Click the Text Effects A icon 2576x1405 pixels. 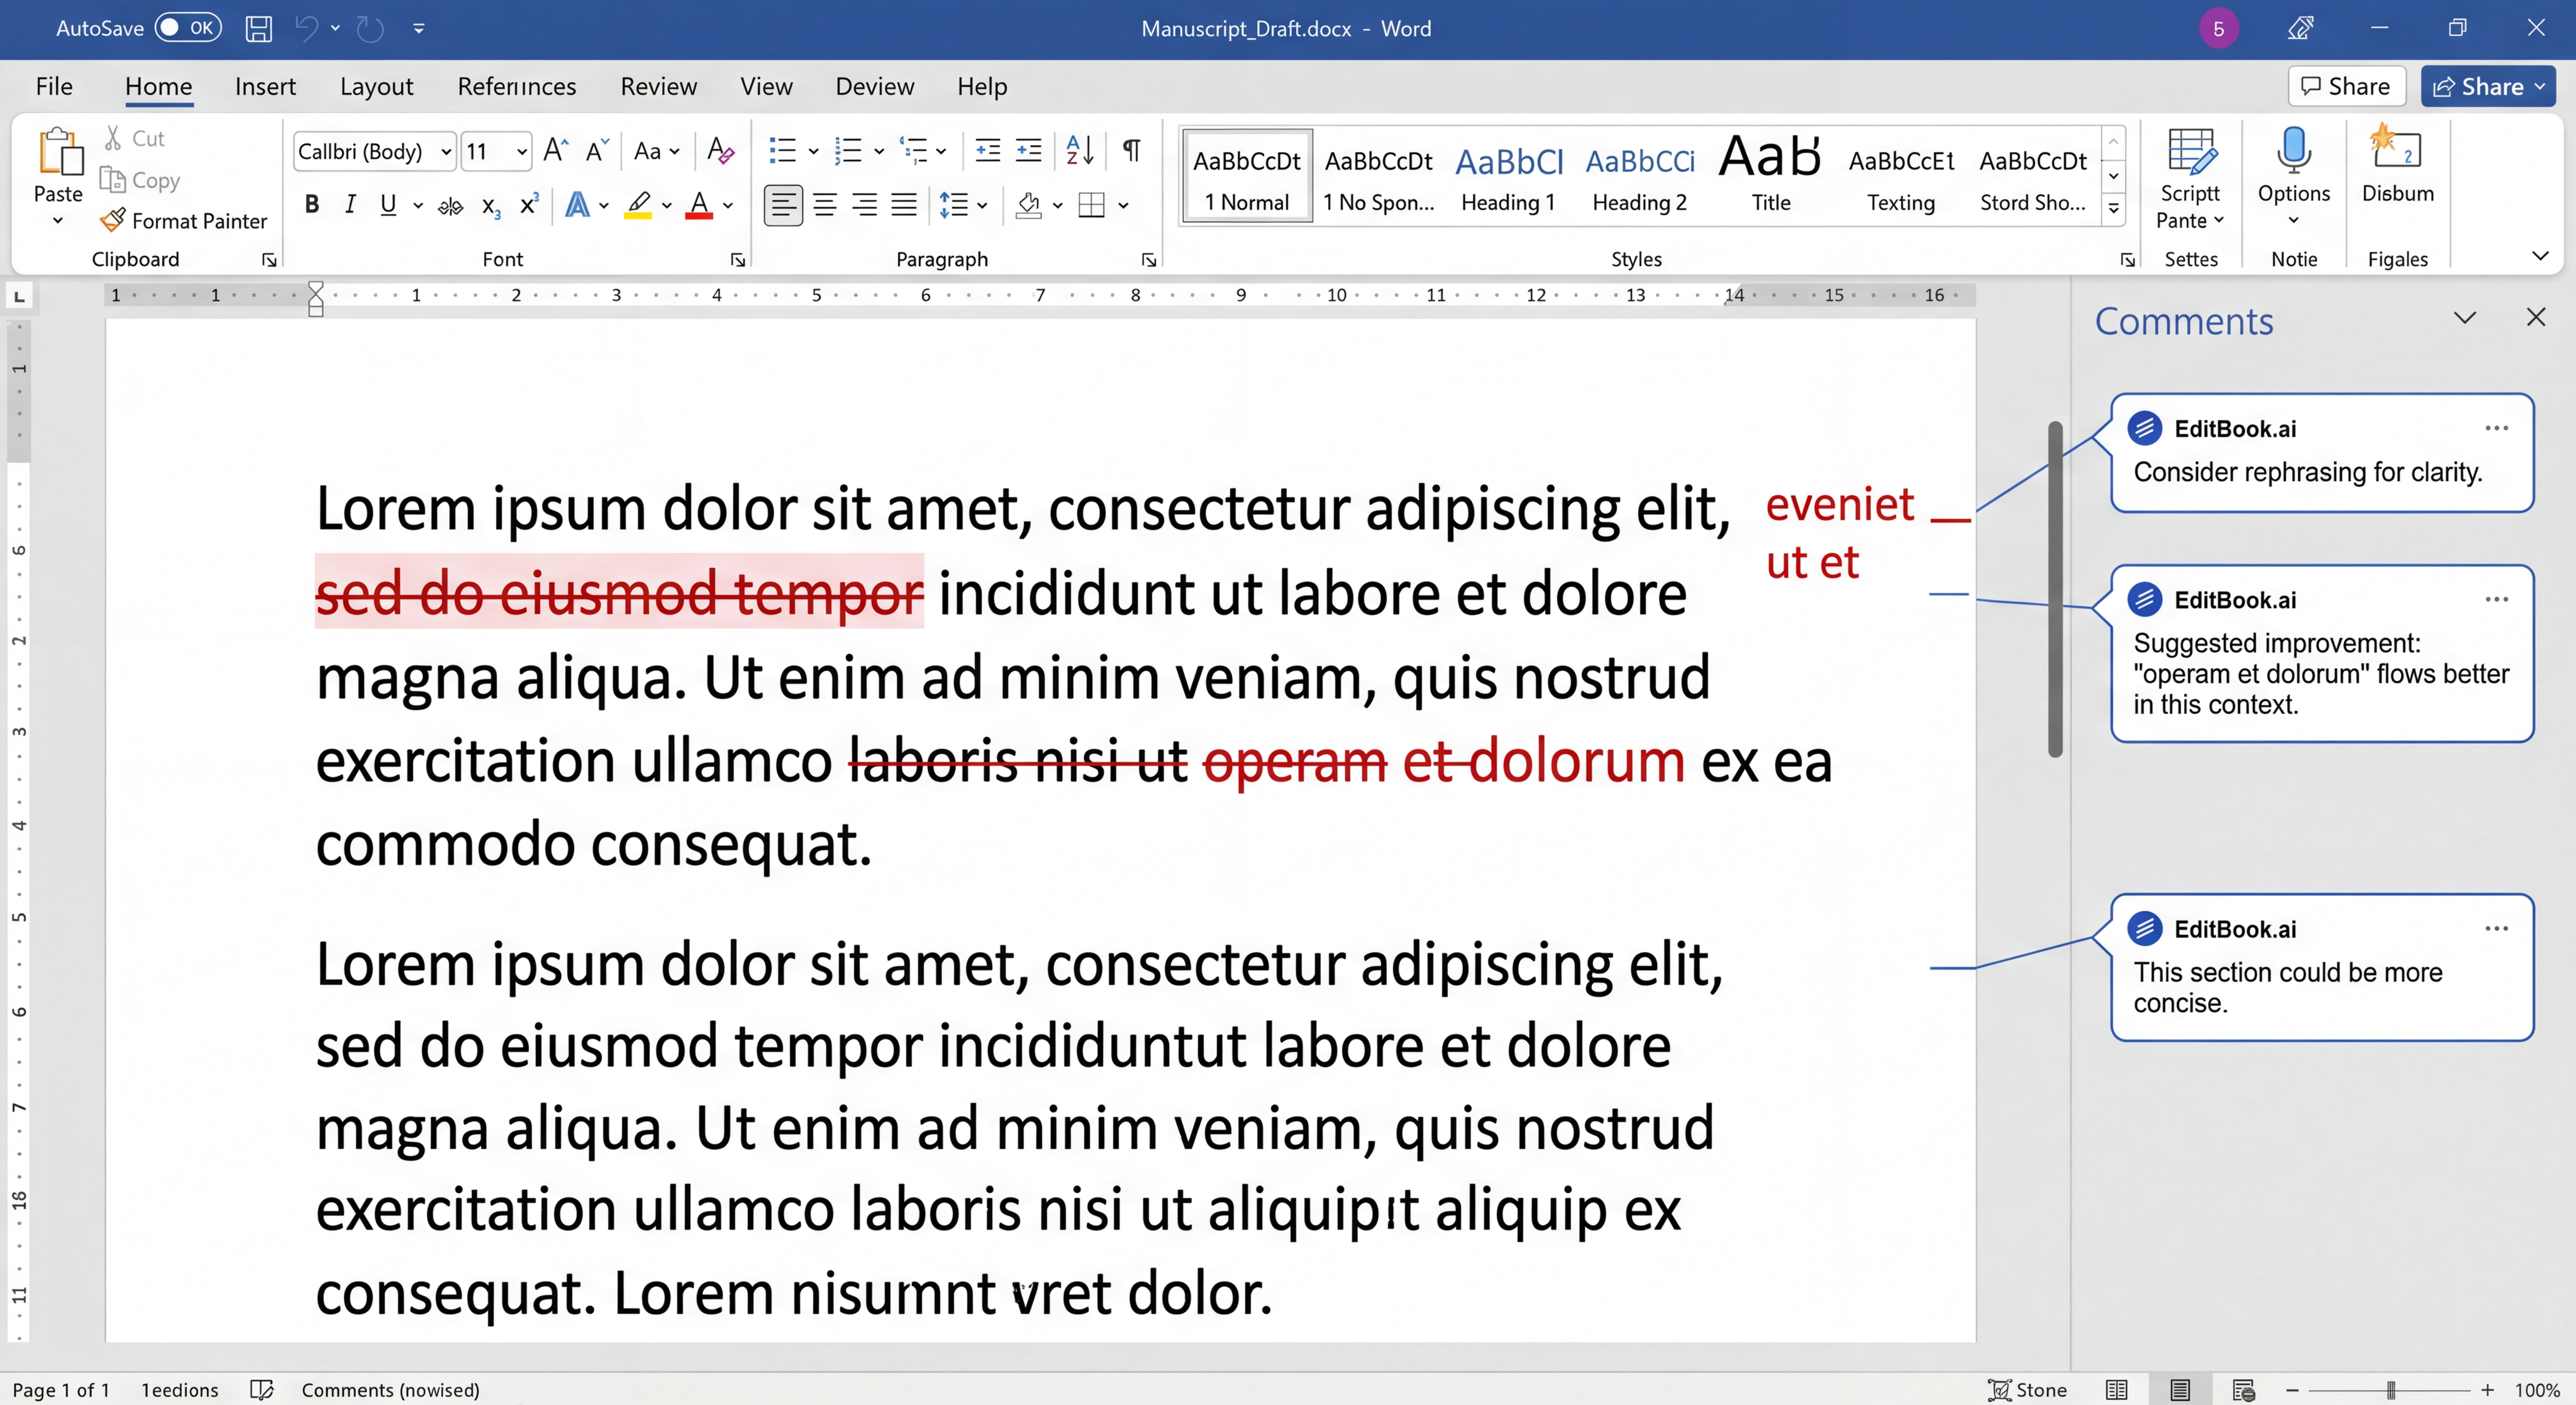click(x=577, y=204)
